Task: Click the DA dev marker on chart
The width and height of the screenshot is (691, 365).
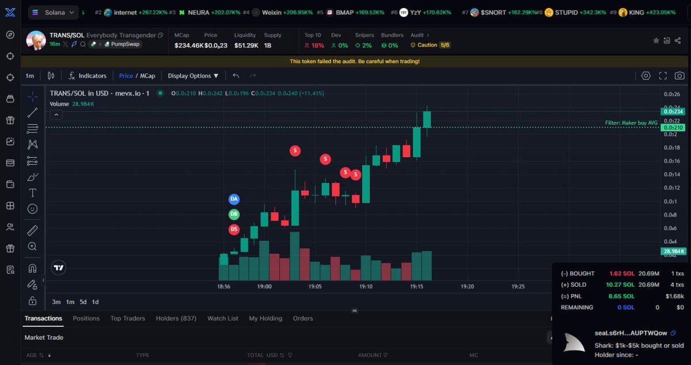Action: (x=234, y=199)
